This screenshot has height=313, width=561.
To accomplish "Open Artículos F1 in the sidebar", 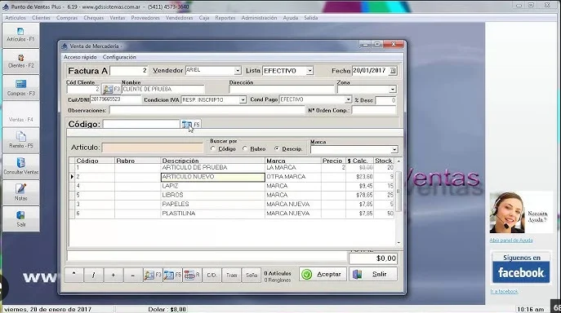I will pos(20,35).
